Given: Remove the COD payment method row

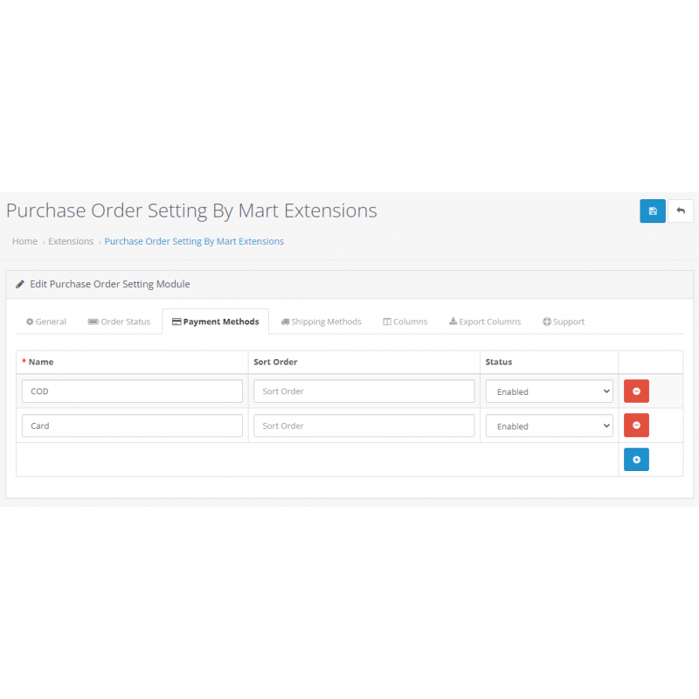Looking at the screenshot, I should tap(636, 391).
